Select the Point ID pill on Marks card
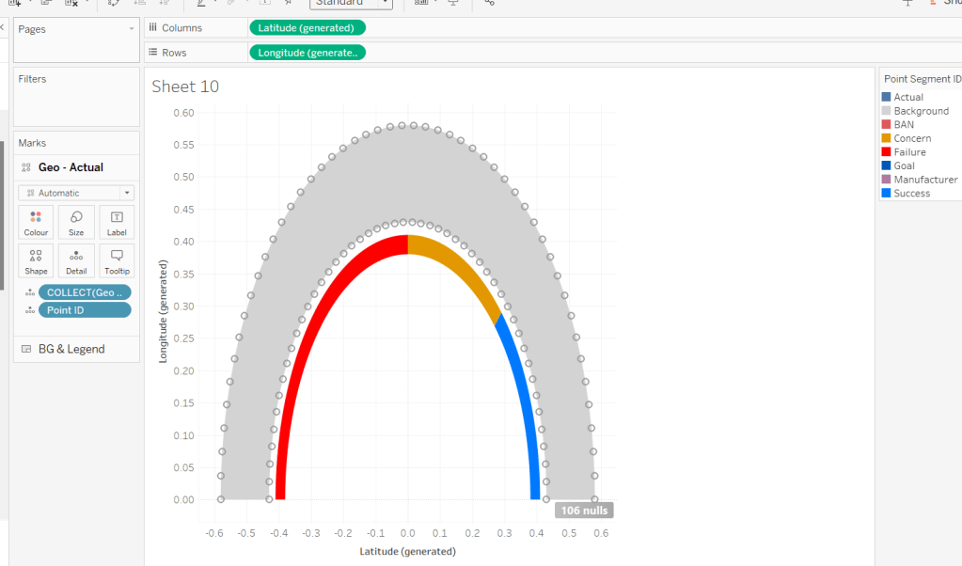Viewport: 962px width, 566px height. [x=85, y=310]
